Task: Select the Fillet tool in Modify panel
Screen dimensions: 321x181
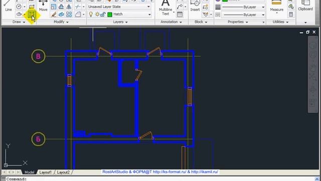Action: [x=78, y=15]
